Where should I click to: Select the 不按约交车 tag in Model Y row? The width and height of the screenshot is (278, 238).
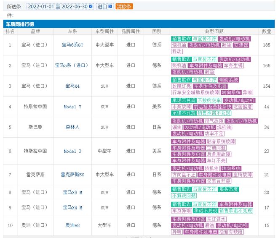209,101
